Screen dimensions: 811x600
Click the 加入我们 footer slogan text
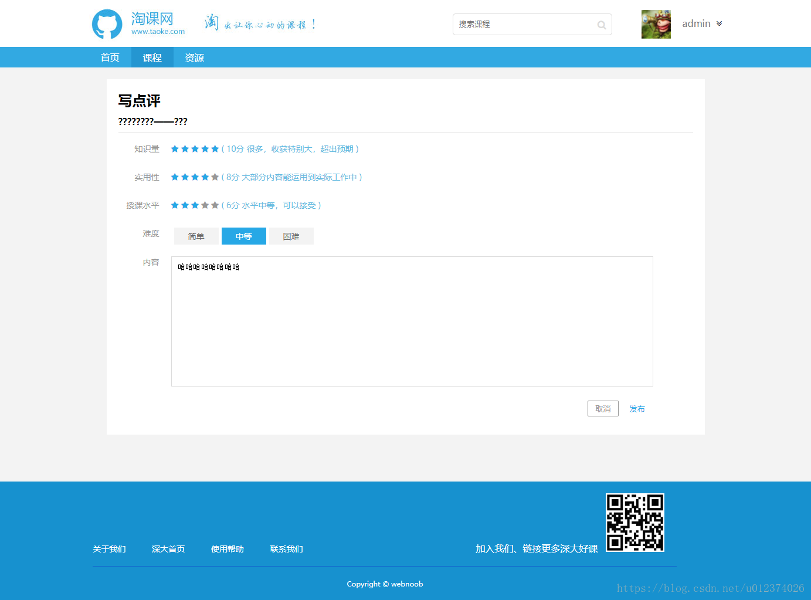coord(537,549)
